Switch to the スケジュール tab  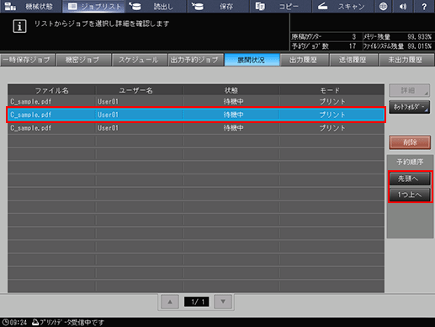(139, 60)
